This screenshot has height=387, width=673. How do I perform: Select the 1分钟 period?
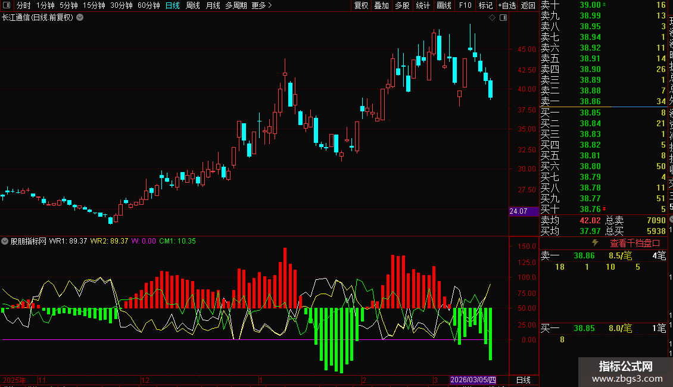[x=45, y=5]
